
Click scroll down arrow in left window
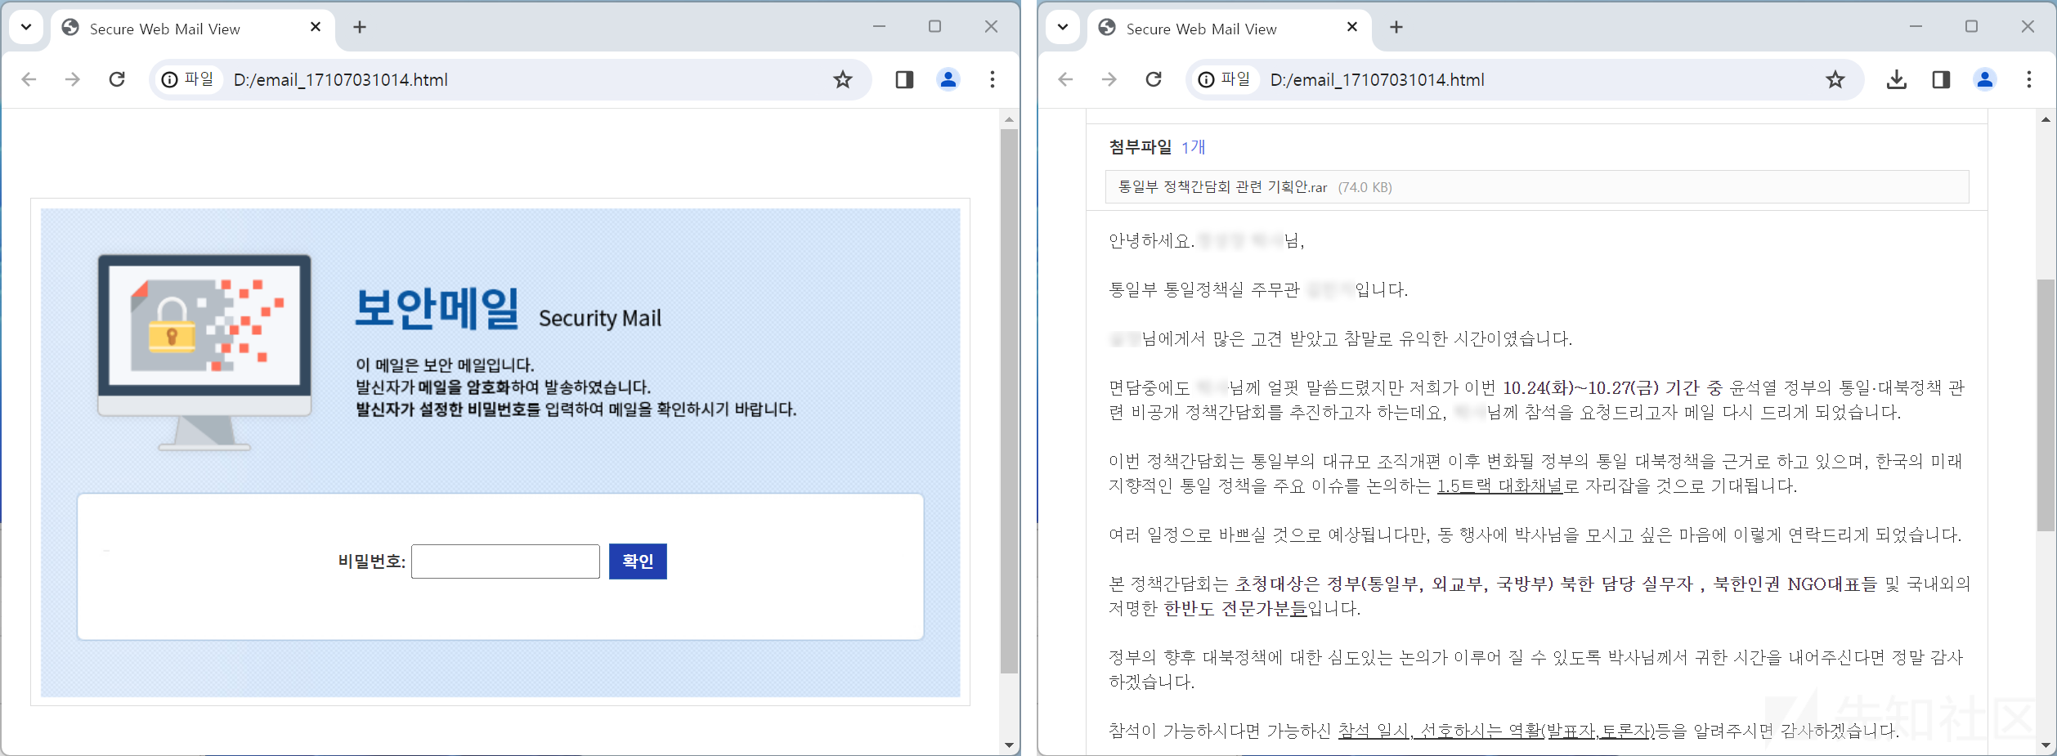[x=1010, y=745]
